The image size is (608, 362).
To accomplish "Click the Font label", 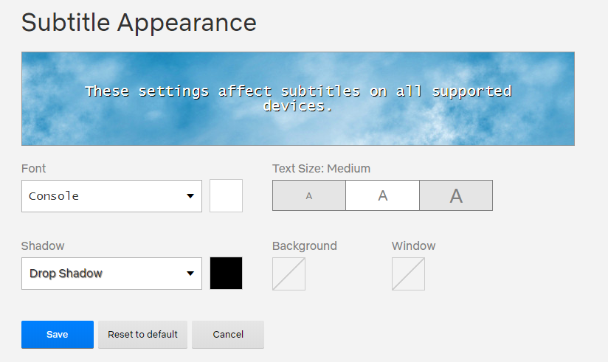I will pos(34,169).
